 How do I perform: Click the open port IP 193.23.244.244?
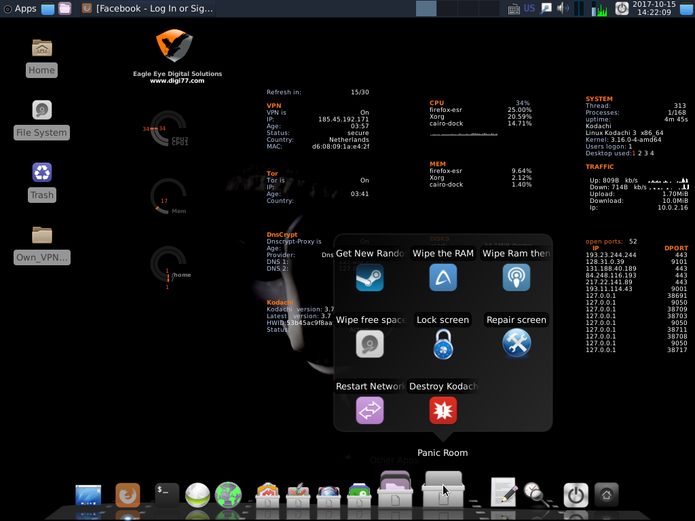611,255
